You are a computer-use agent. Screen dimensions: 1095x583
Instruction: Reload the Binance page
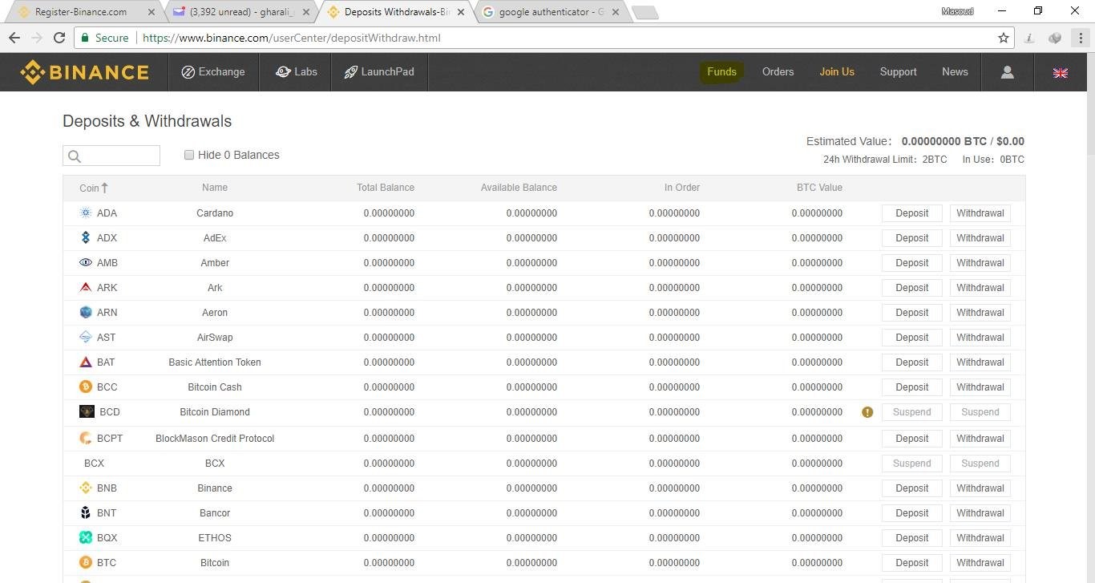point(59,38)
